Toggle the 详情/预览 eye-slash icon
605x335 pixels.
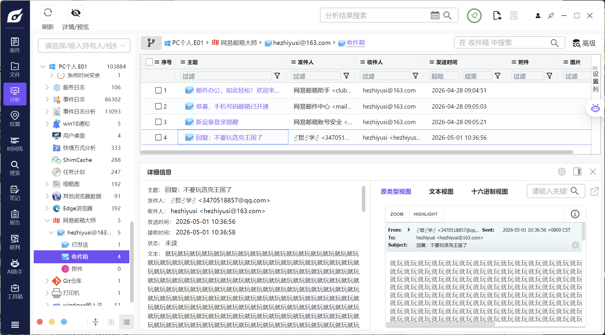[76, 13]
